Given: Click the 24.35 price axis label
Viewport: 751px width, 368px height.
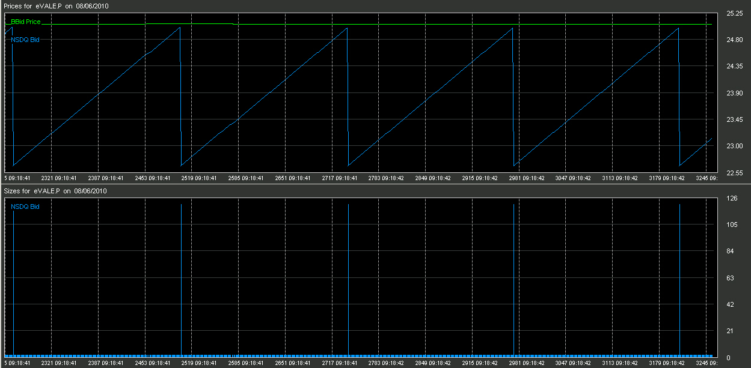Looking at the screenshot, I should point(734,66).
